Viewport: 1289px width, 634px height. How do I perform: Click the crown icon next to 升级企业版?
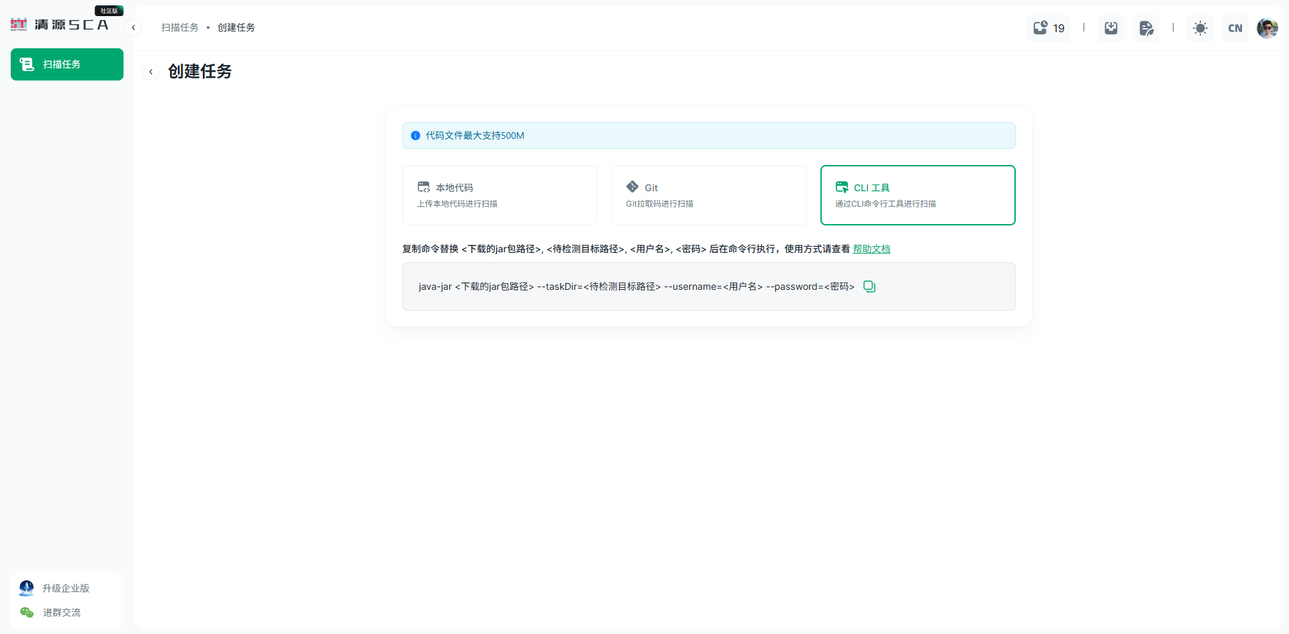[26, 588]
